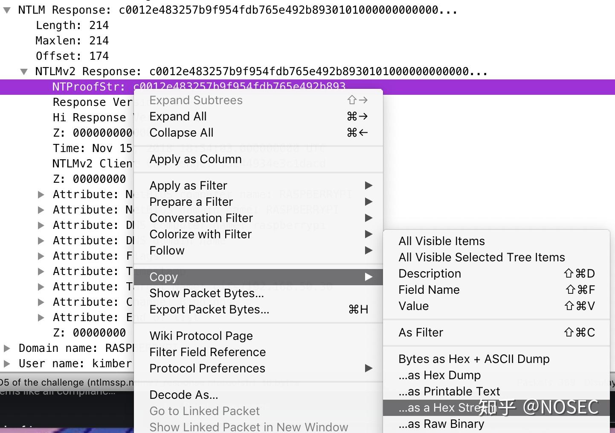
Task: Expand the first Attribute NetBIOS row
Action: (x=41, y=195)
